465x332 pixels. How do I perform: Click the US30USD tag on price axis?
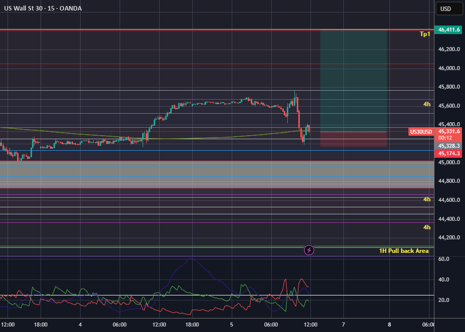click(x=421, y=132)
